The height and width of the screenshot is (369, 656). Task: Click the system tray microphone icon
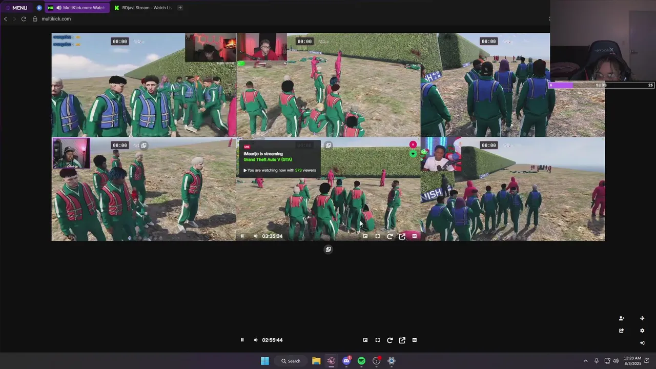[597, 361]
